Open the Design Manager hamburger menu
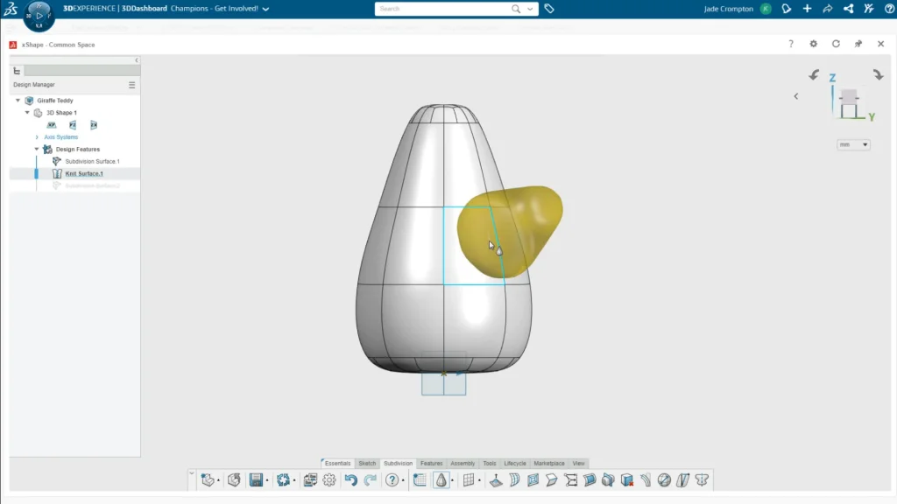 point(132,85)
